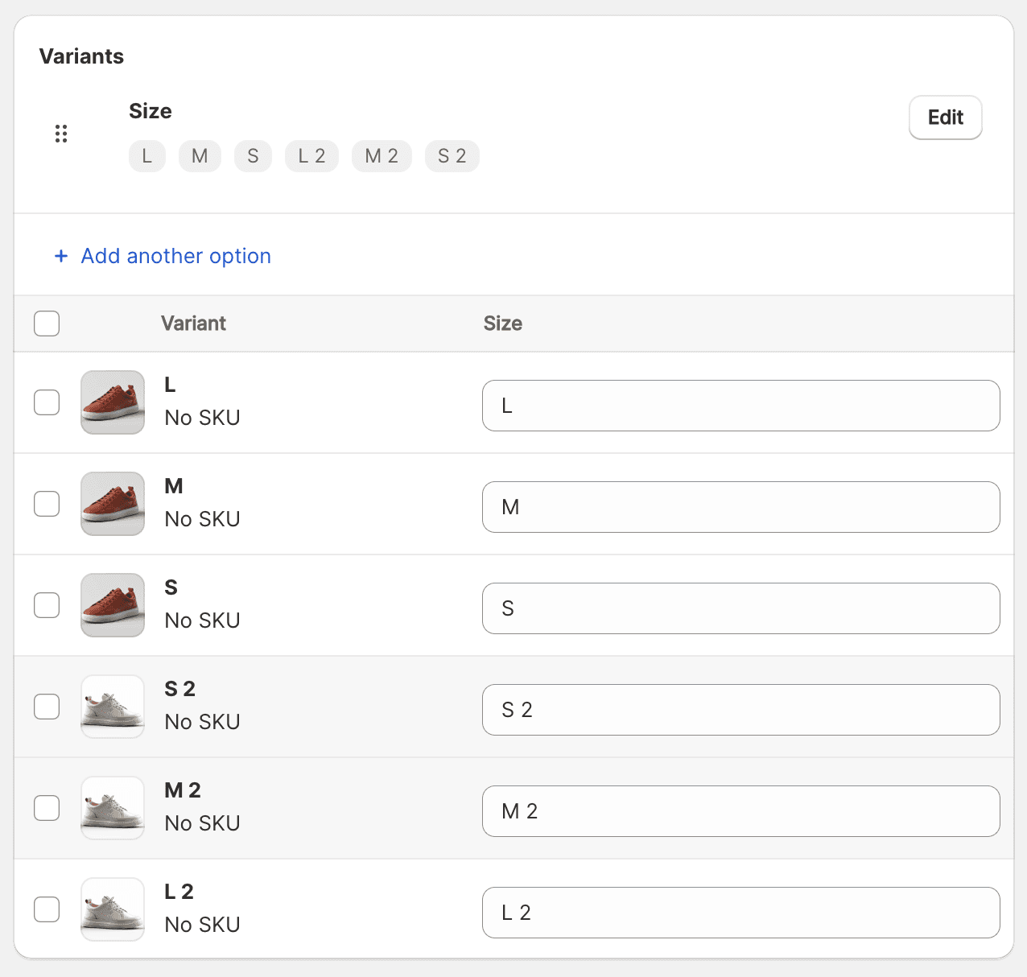Screen dimensions: 1027x977
Task: Open red shoe thumbnail for variant S
Action: tap(113, 605)
